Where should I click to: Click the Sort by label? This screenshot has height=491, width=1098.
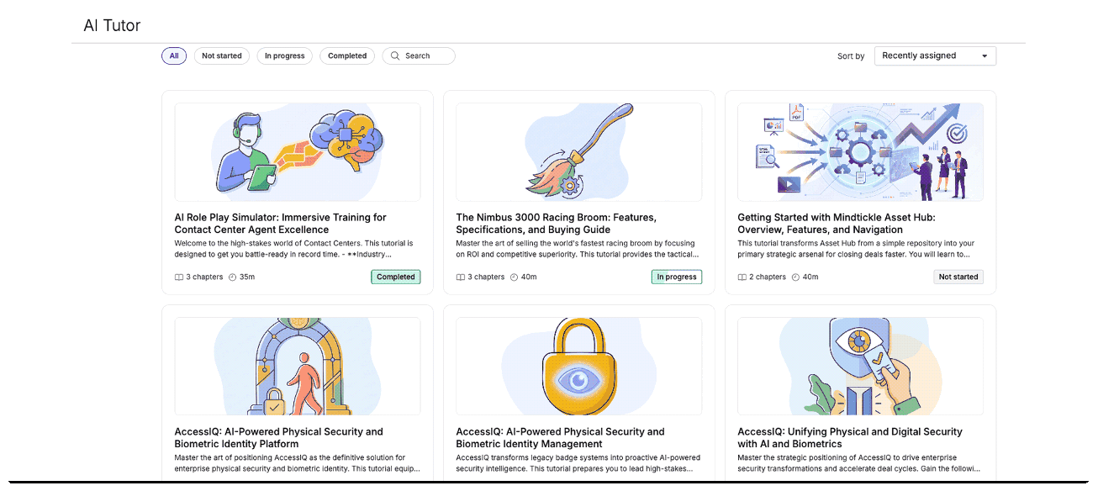coord(851,56)
